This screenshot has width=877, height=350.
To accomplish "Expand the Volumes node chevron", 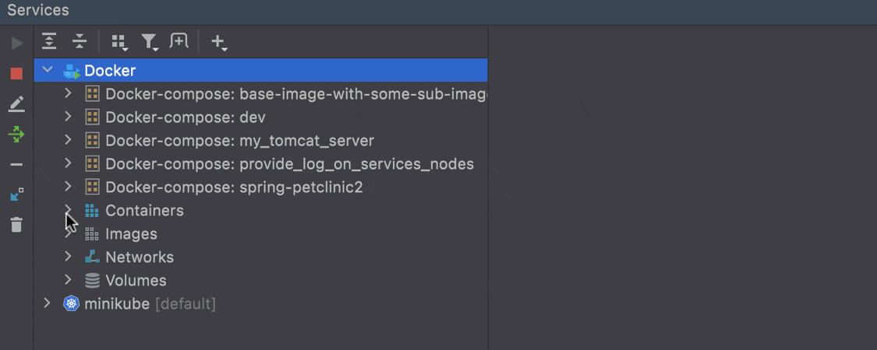I will pos(69,280).
